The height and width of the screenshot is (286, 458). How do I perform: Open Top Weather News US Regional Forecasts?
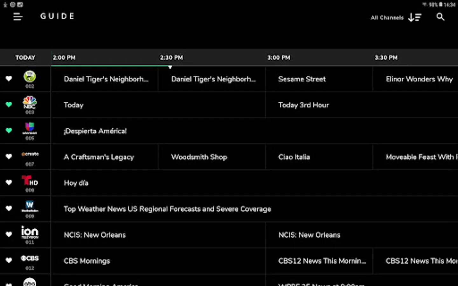(254, 209)
